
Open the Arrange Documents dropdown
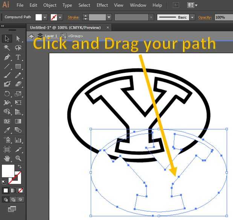coord(192,5)
